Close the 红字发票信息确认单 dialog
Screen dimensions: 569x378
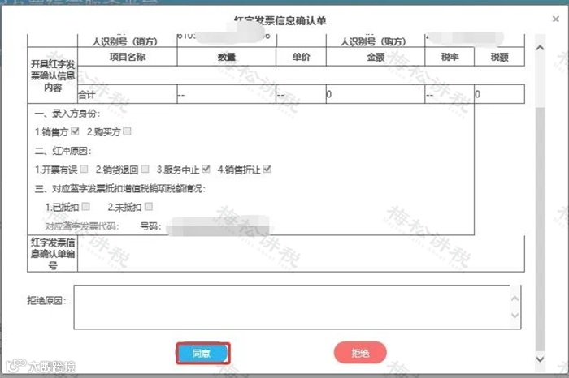pyautogui.click(x=555, y=19)
